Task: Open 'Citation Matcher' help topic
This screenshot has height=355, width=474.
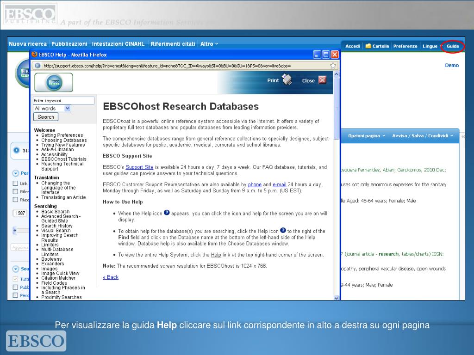Action: [58, 278]
